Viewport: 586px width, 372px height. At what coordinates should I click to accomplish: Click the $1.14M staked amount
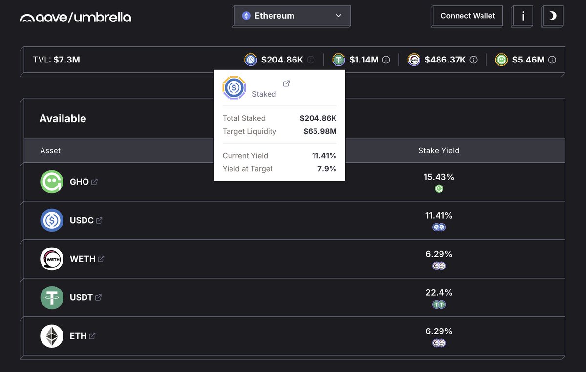pos(364,60)
